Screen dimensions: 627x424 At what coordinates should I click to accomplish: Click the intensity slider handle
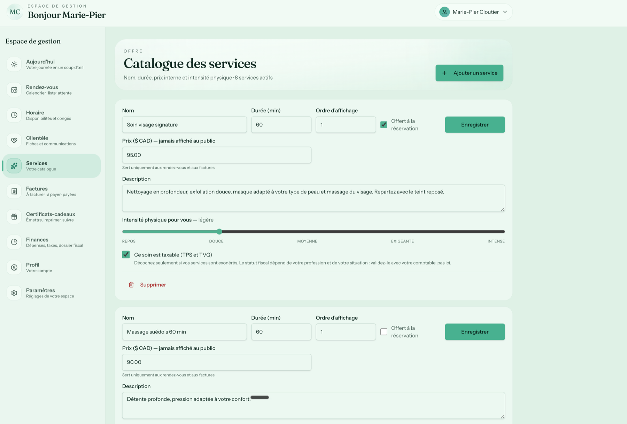pyautogui.click(x=219, y=232)
